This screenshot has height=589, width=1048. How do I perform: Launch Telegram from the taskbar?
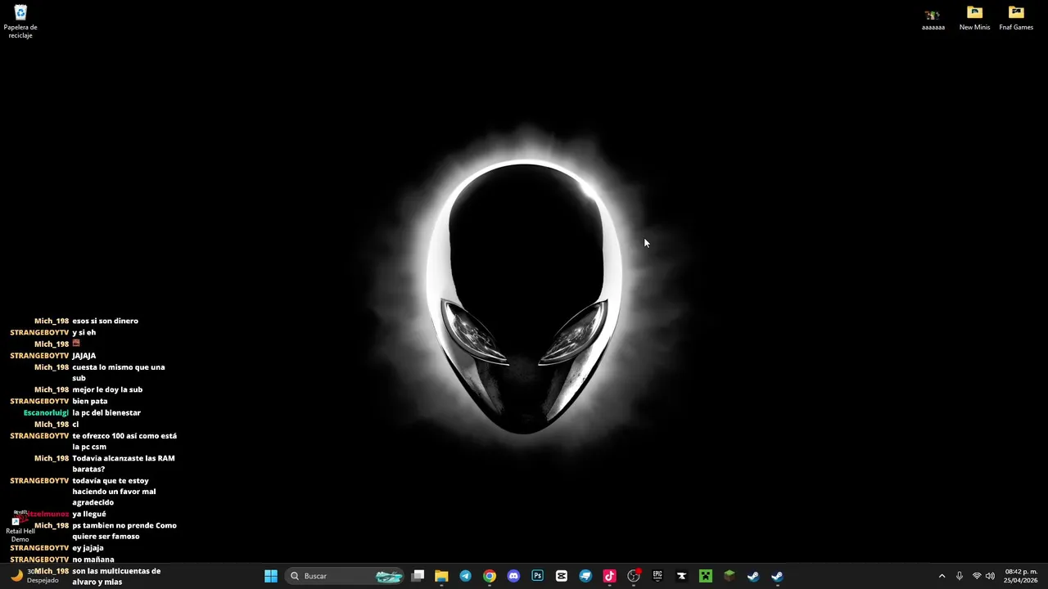coord(465,576)
